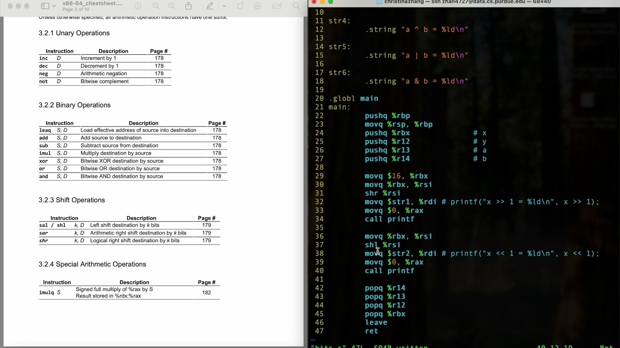620x348 pixels.
Task: Place cursor on 'movq %rsp, %rbp' line
Action: 398,124
